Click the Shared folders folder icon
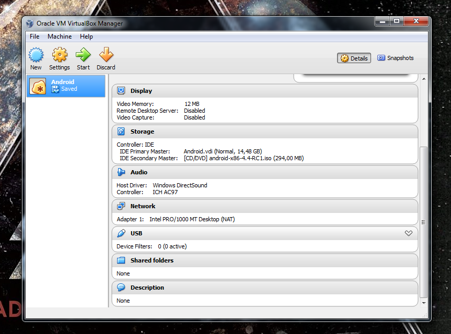The image size is (451, 334). 121,260
